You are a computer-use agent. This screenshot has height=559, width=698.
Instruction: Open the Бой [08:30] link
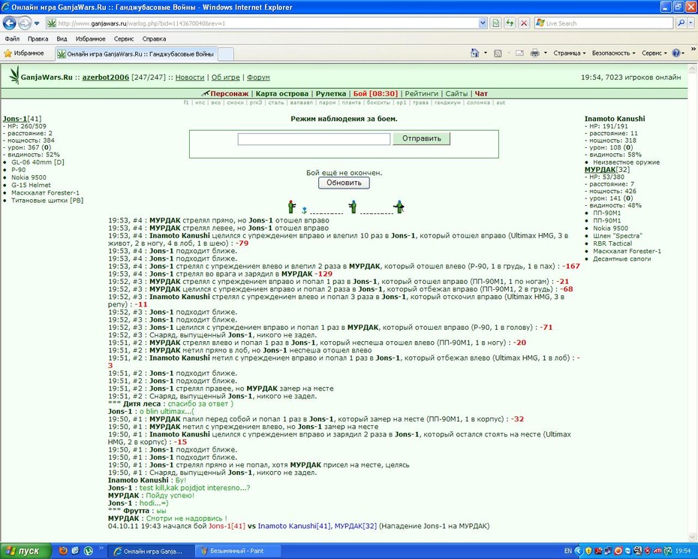point(375,94)
